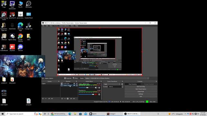Open AnyDesk desktop shortcut
Image resolution: width=207 pixels, height=116 pixels.
click(12, 48)
